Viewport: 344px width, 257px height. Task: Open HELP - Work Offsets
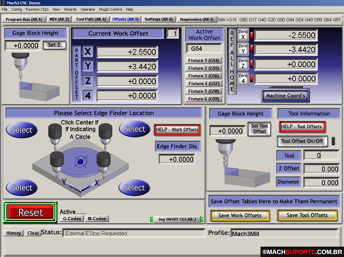(x=177, y=130)
